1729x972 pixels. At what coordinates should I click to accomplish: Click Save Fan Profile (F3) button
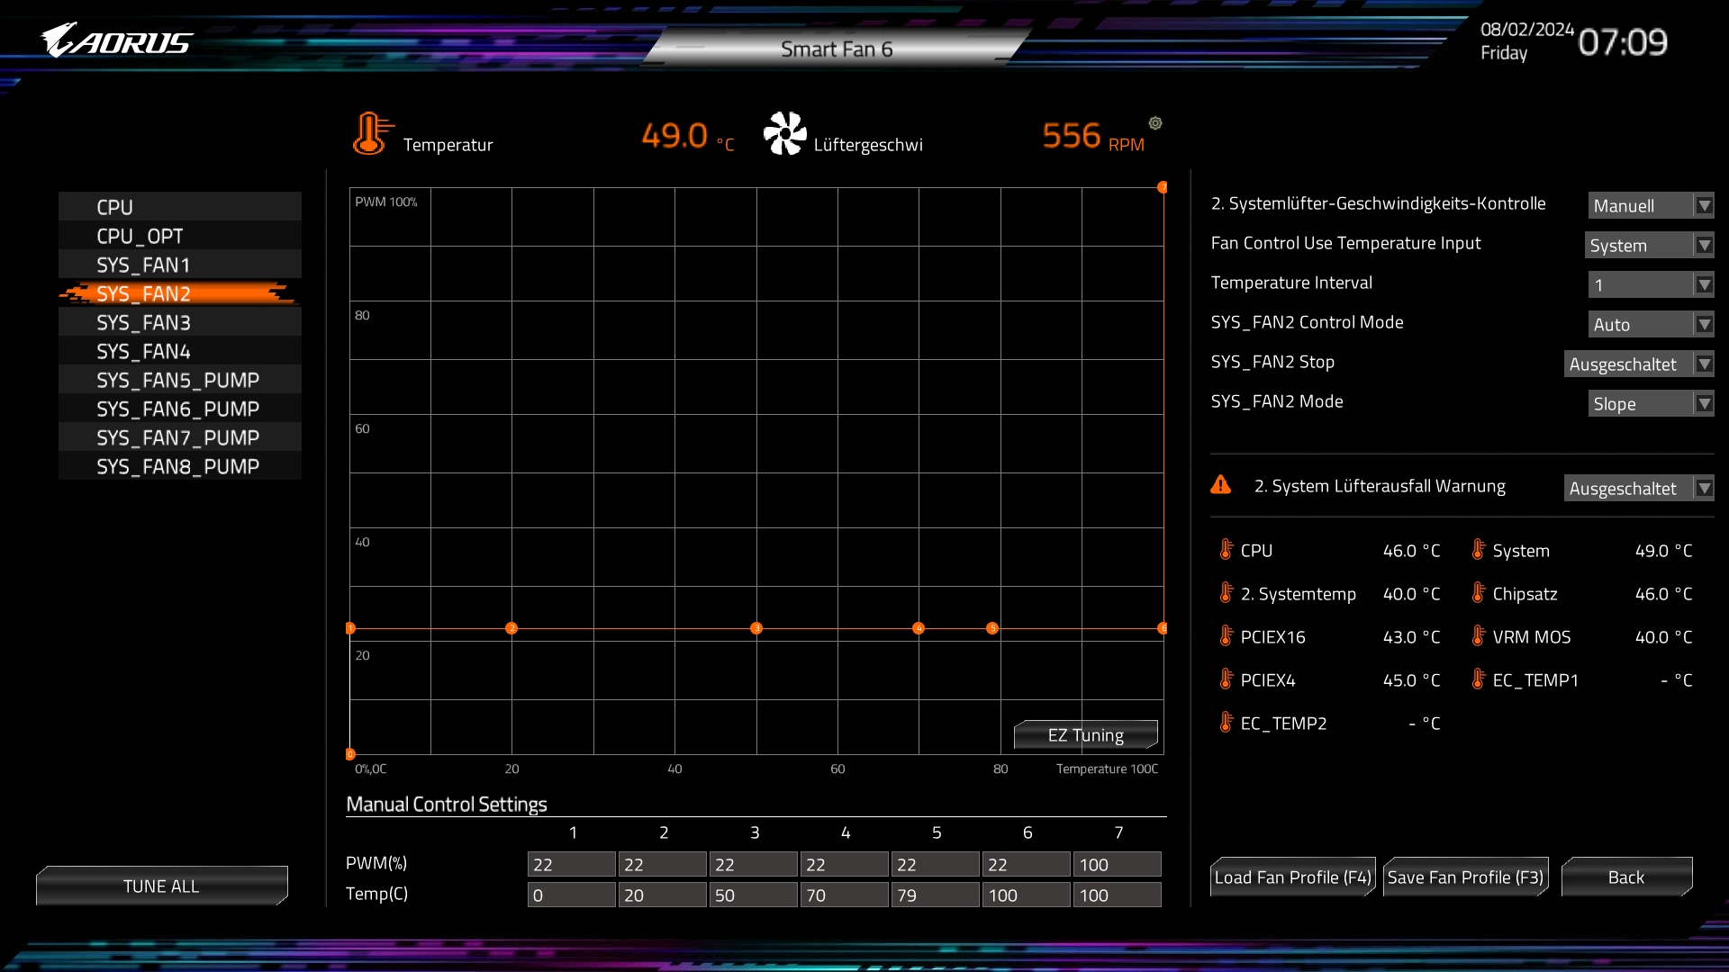[x=1465, y=877]
